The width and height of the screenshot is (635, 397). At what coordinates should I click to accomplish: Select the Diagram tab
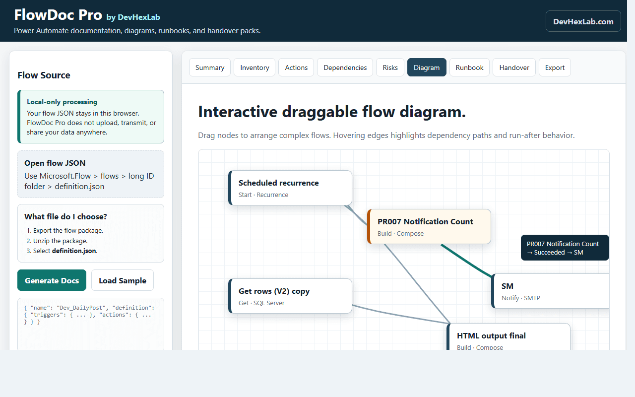tap(427, 67)
